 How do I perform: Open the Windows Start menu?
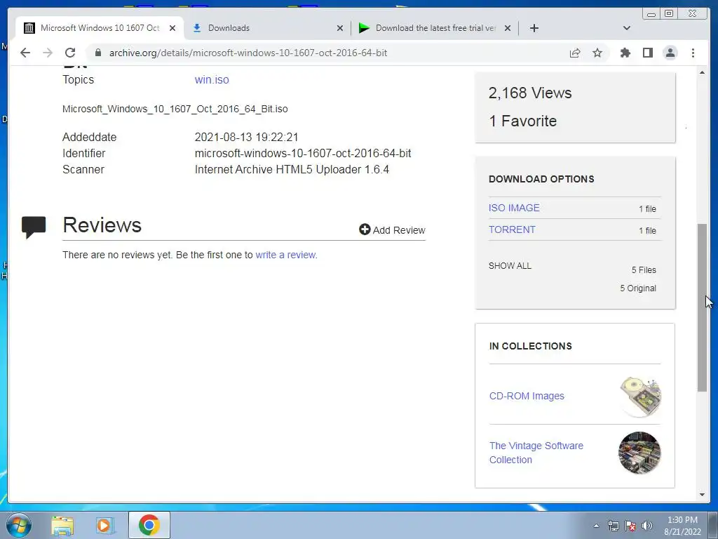click(x=19, y=525)
